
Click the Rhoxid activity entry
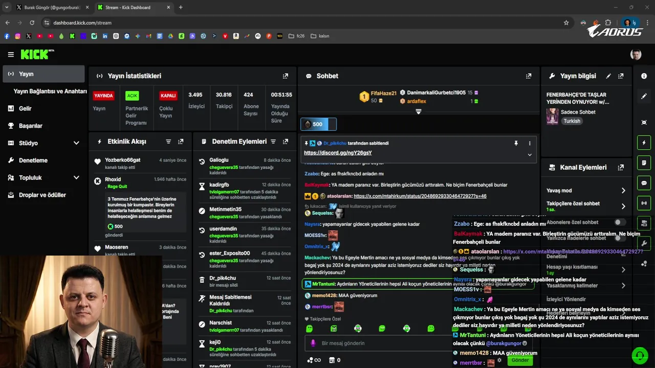tap(113, 179)
